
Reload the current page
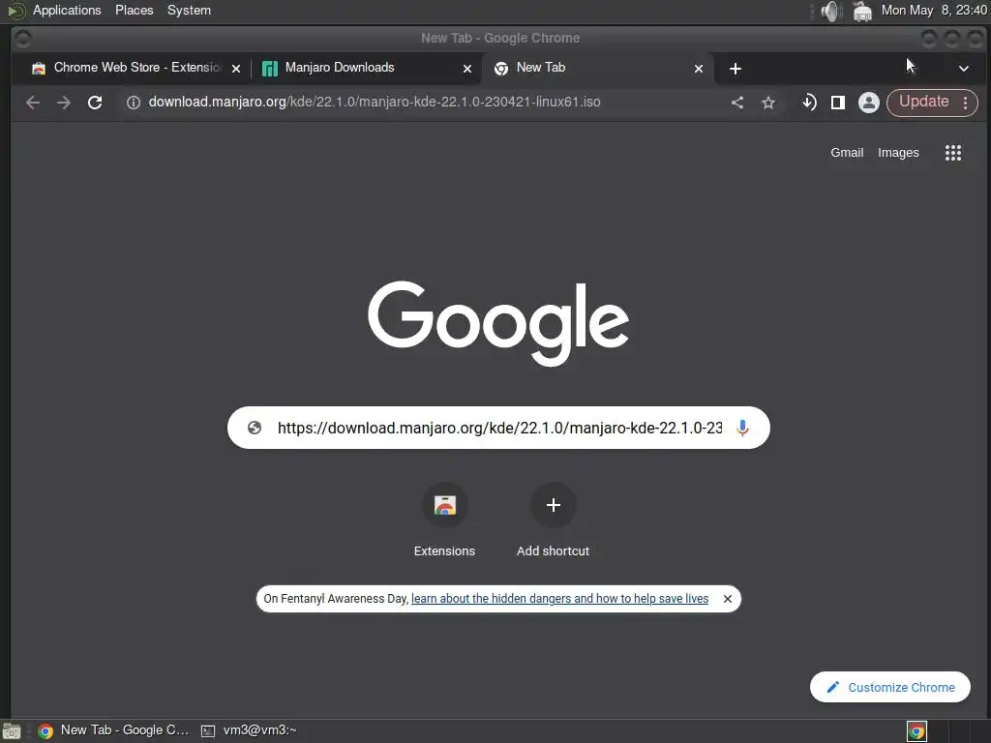(x=95, y=103)
